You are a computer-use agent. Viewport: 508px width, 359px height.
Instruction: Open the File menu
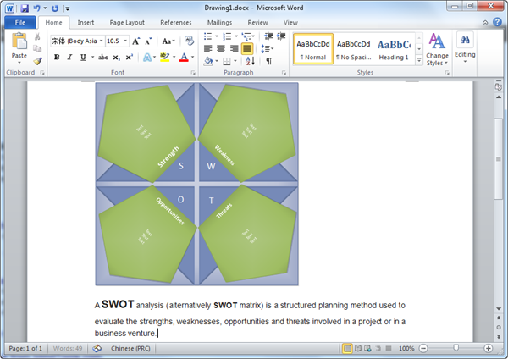(19, 23)
